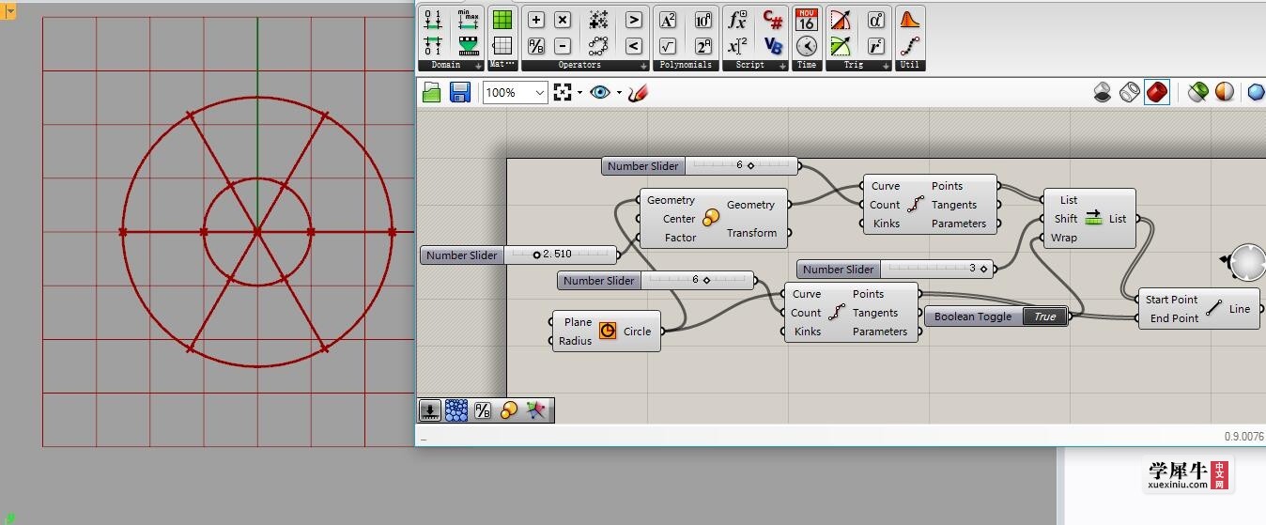Switch to no-preview display mode

[x=1103, y=92]
